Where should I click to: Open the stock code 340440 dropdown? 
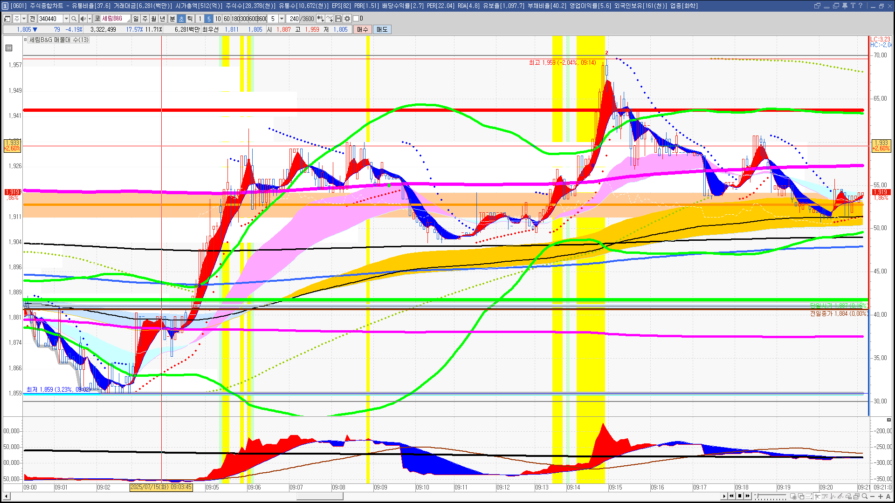pyautogui.click(x=66, y=19)
